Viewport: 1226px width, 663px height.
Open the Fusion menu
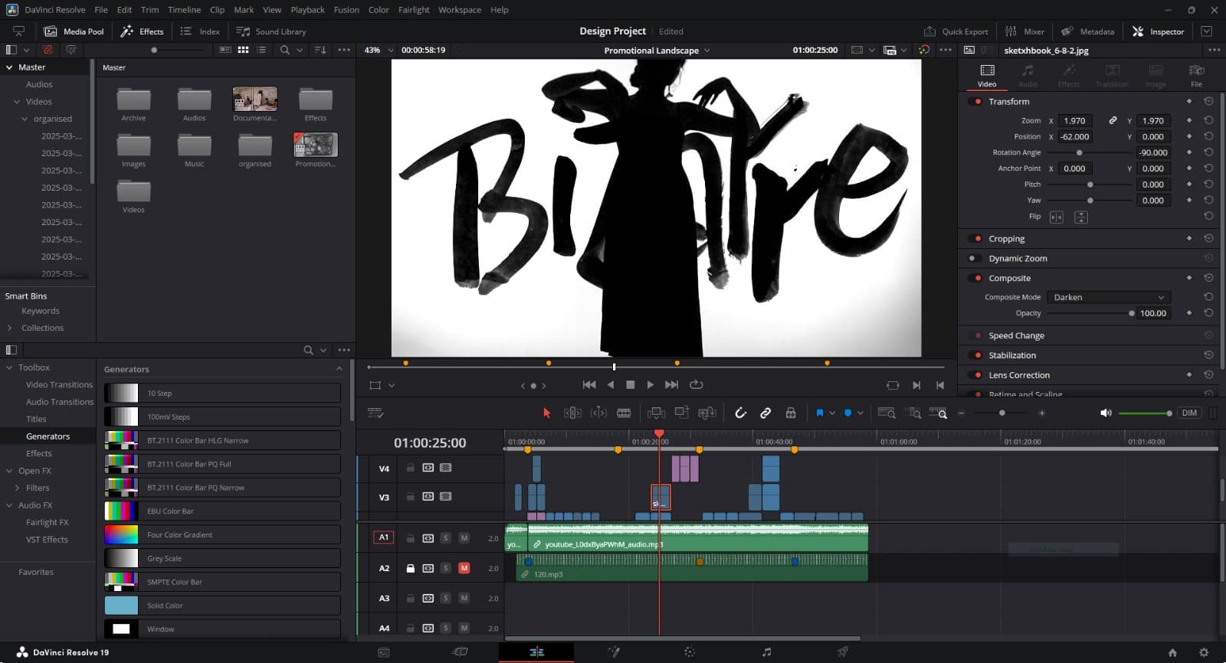click(x=346, y=10)
